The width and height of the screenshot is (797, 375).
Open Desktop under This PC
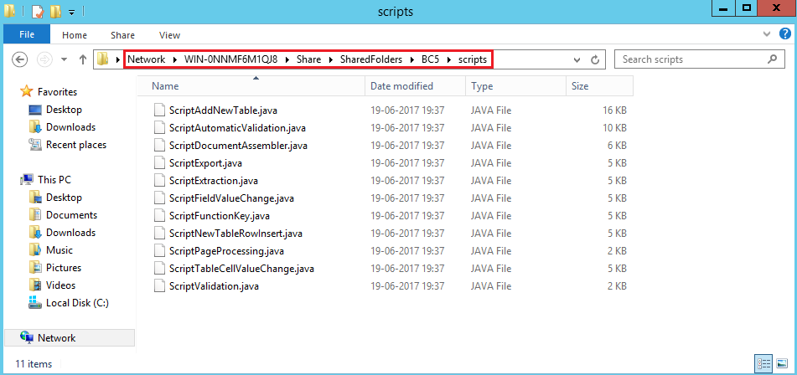[x=64, y=198]
